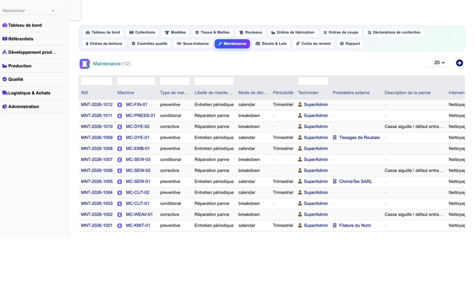Click machine icon beside MC-KNIT-01
Image resolution: width=475 pixels, height=294 pixels.
click(120, 226)
